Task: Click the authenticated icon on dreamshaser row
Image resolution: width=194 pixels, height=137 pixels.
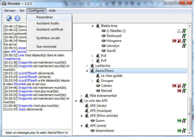Action: coord(184,131)
